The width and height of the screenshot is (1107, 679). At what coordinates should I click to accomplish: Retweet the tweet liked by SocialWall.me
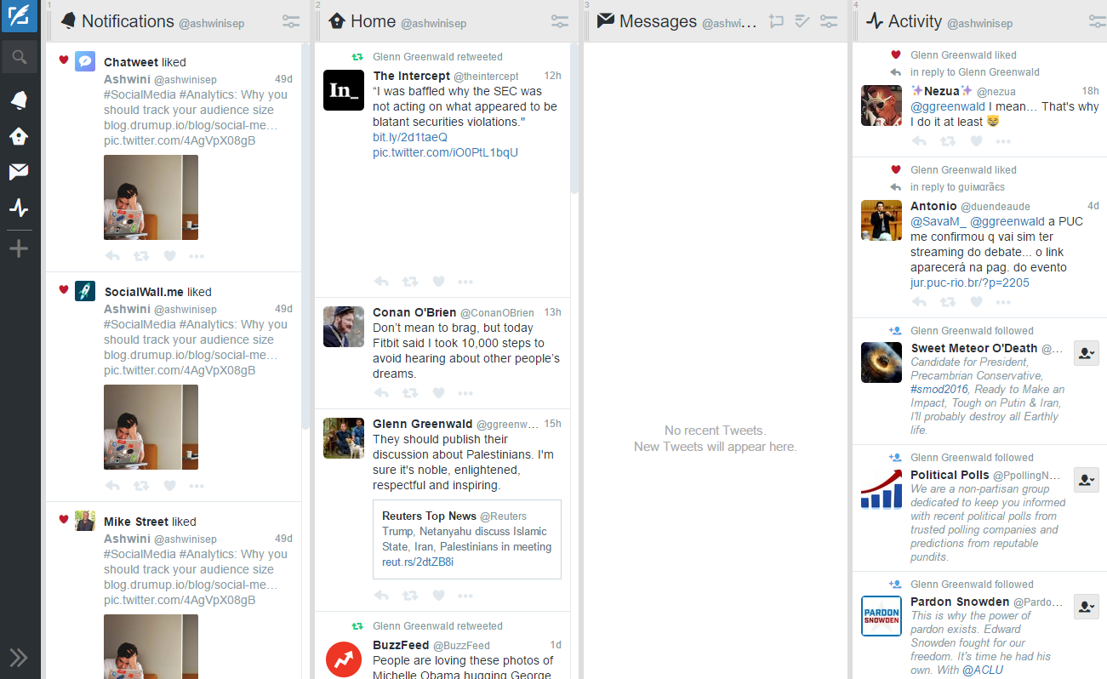click(x=141, y=486)
